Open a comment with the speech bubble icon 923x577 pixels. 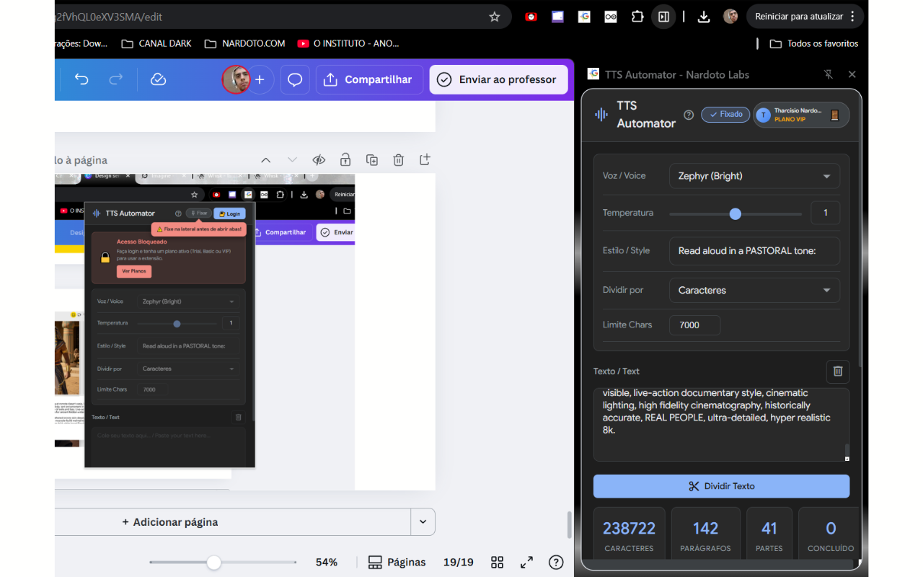295,79
